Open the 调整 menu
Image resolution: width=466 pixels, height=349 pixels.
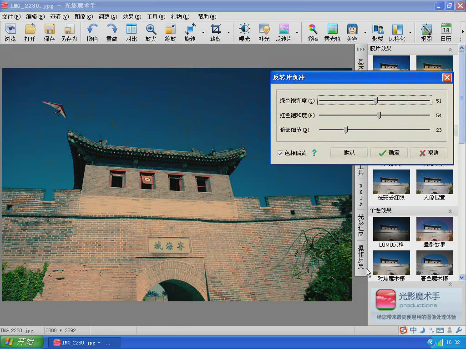108,17
